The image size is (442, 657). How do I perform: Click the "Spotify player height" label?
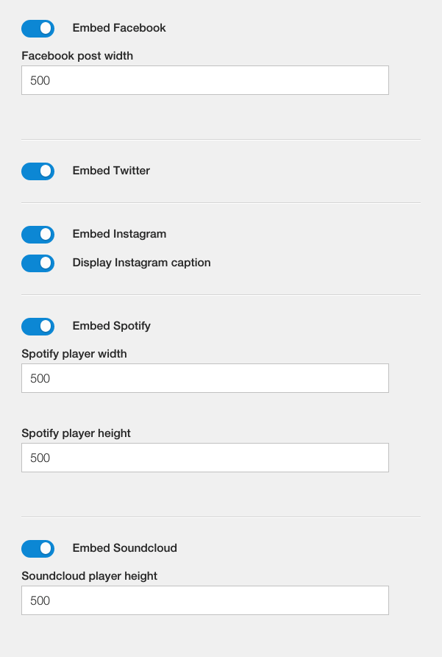76,433
